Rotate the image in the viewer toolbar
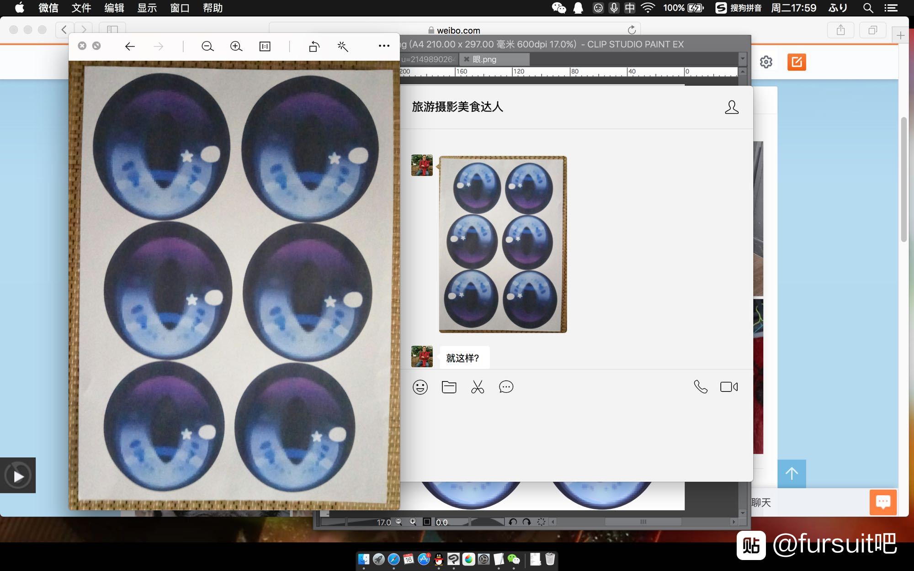This screenshot has width=914, height=571. (x=314, y=46)
